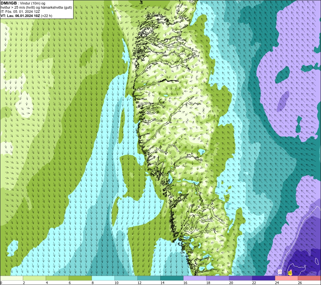Select the 24–26 m/s salmon pink swatch
Viewport: 321px width, 285px height.
[x=287, y=278]
